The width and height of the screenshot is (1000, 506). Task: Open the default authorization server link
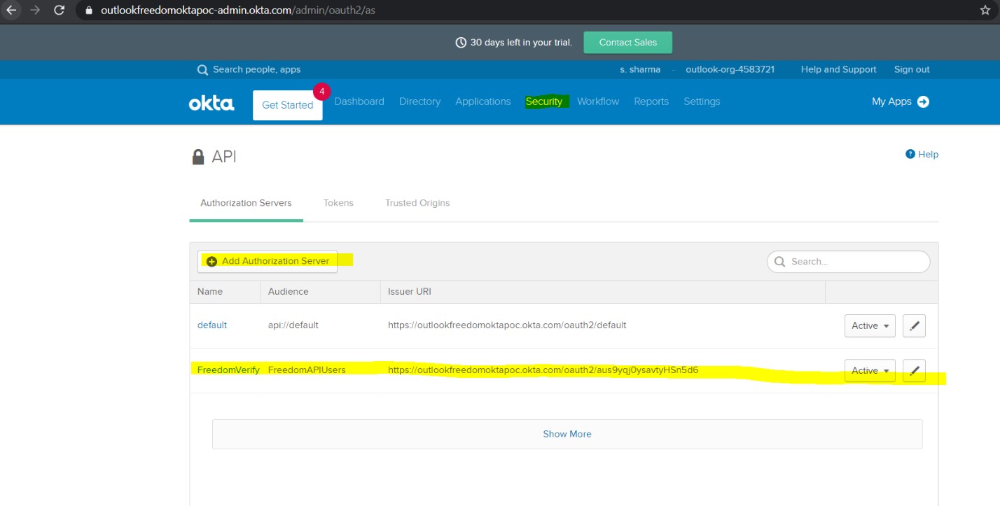click(212, 325)
